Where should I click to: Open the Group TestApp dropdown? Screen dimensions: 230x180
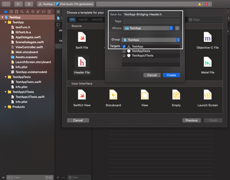click(x=151, y=40)
